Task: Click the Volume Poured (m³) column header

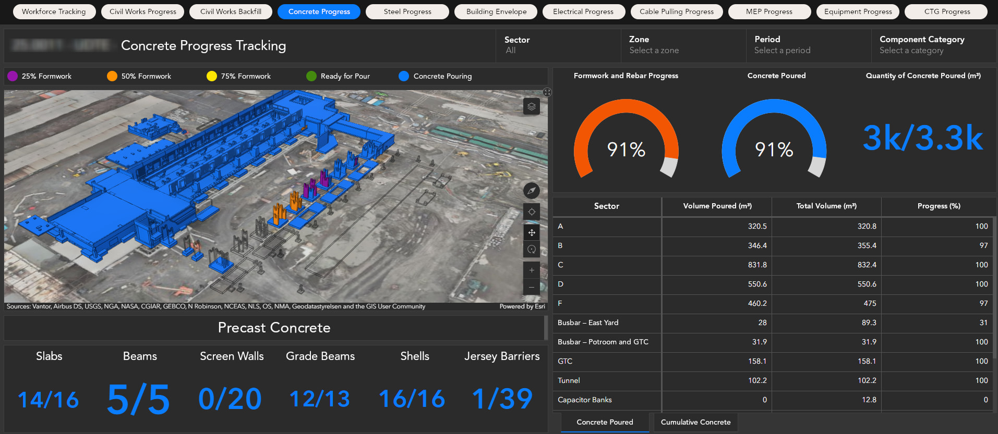Action: click(717, 206)
